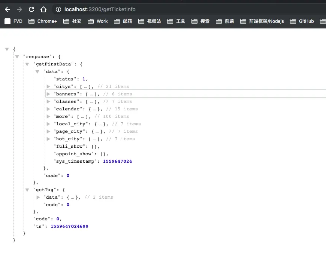Expand the "citys" array node

[x=48, y=86]
